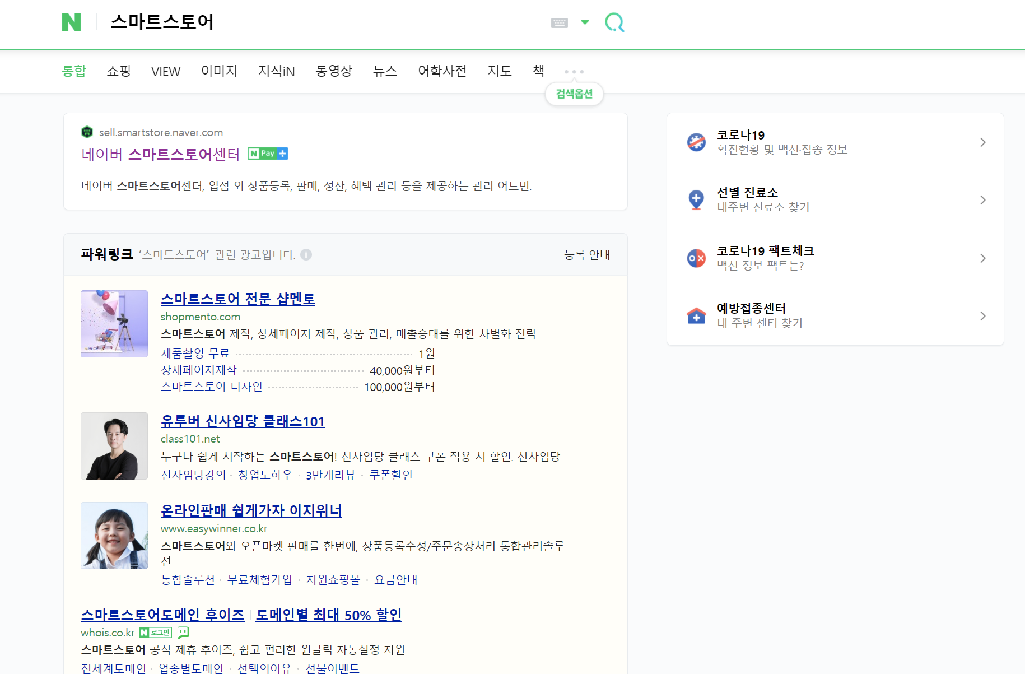Open 도메인별 최대 50% 할인 link
This screenshot has width=1025, height=674.
click(329, 615)
